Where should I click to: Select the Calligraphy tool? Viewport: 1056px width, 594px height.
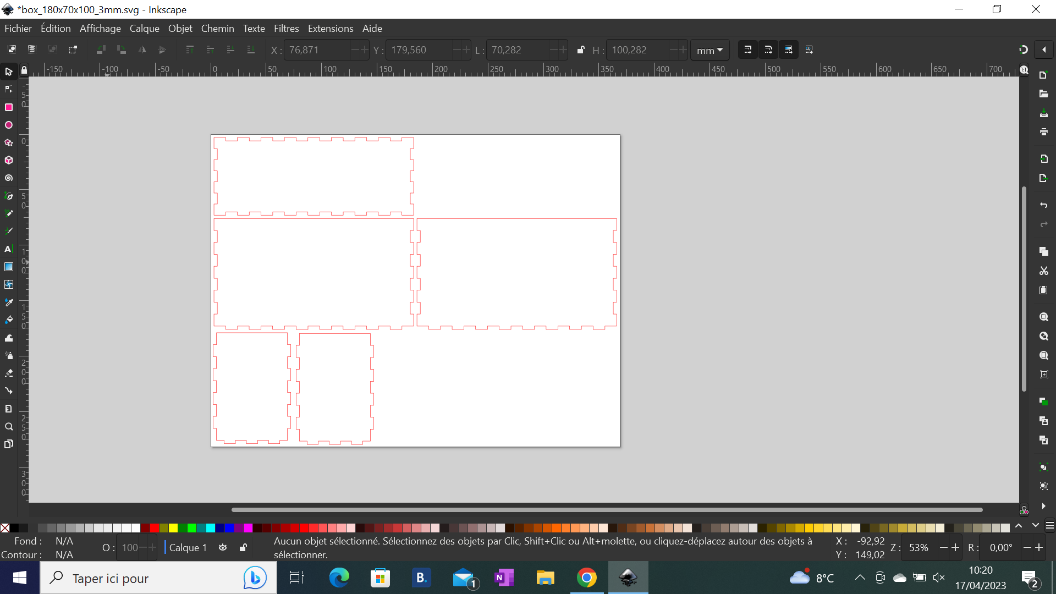coord(9,231)
